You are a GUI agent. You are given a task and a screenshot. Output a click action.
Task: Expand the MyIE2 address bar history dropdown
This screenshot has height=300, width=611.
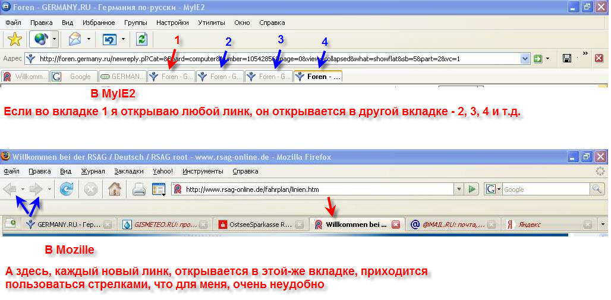coord(525,59)
